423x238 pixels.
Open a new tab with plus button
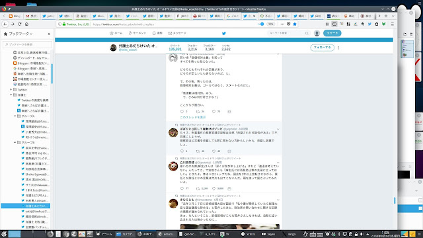pos(386,16)
